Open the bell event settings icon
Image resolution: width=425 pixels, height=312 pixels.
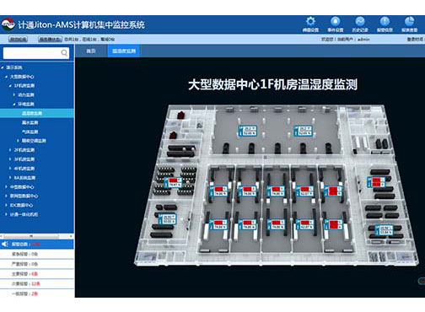336,21
